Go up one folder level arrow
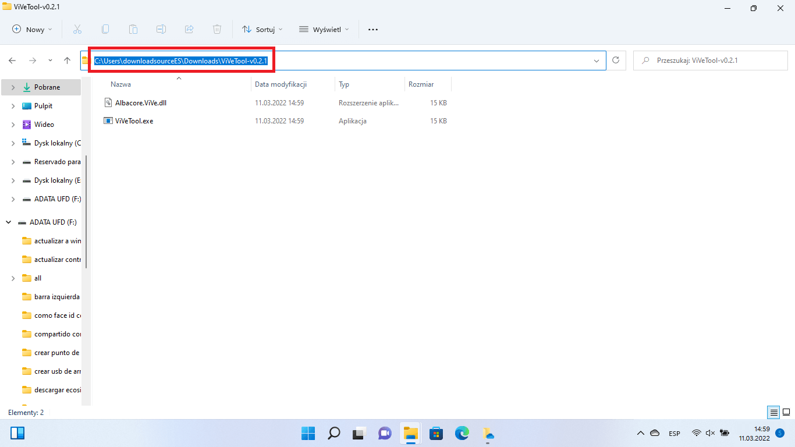The width and height of the screenshot is (795, 447). coord(67,61)
